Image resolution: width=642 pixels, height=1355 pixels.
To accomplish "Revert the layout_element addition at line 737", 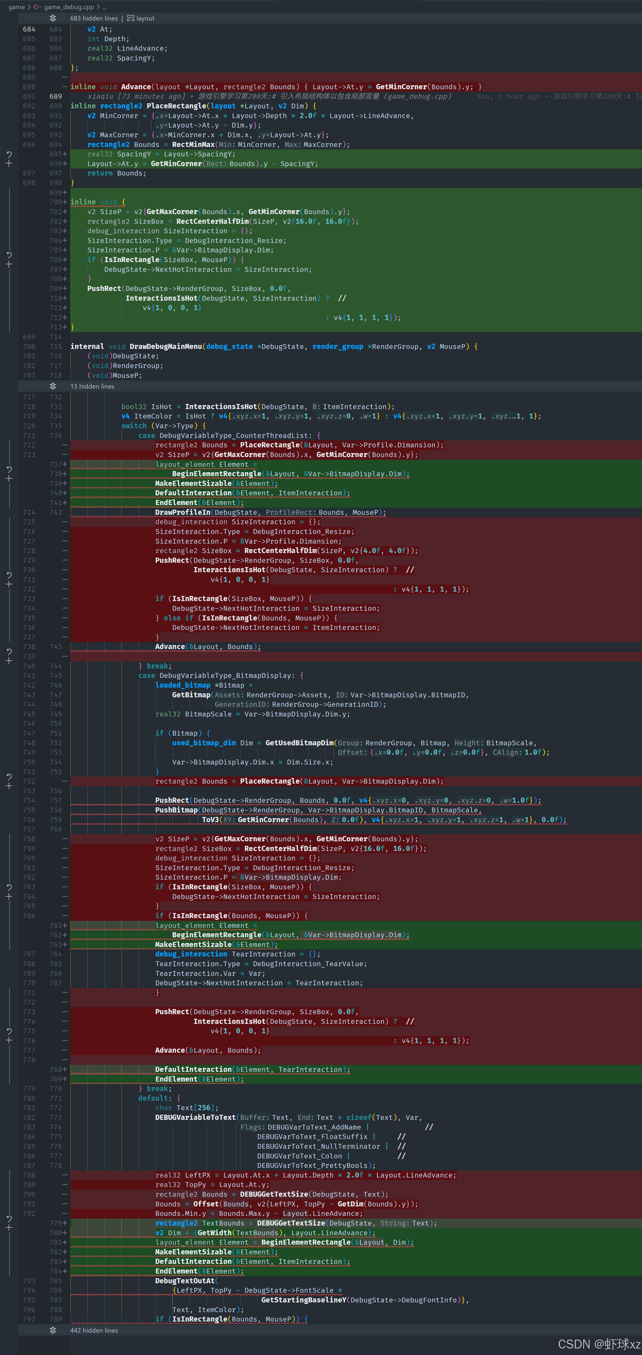I will point(9,469).
